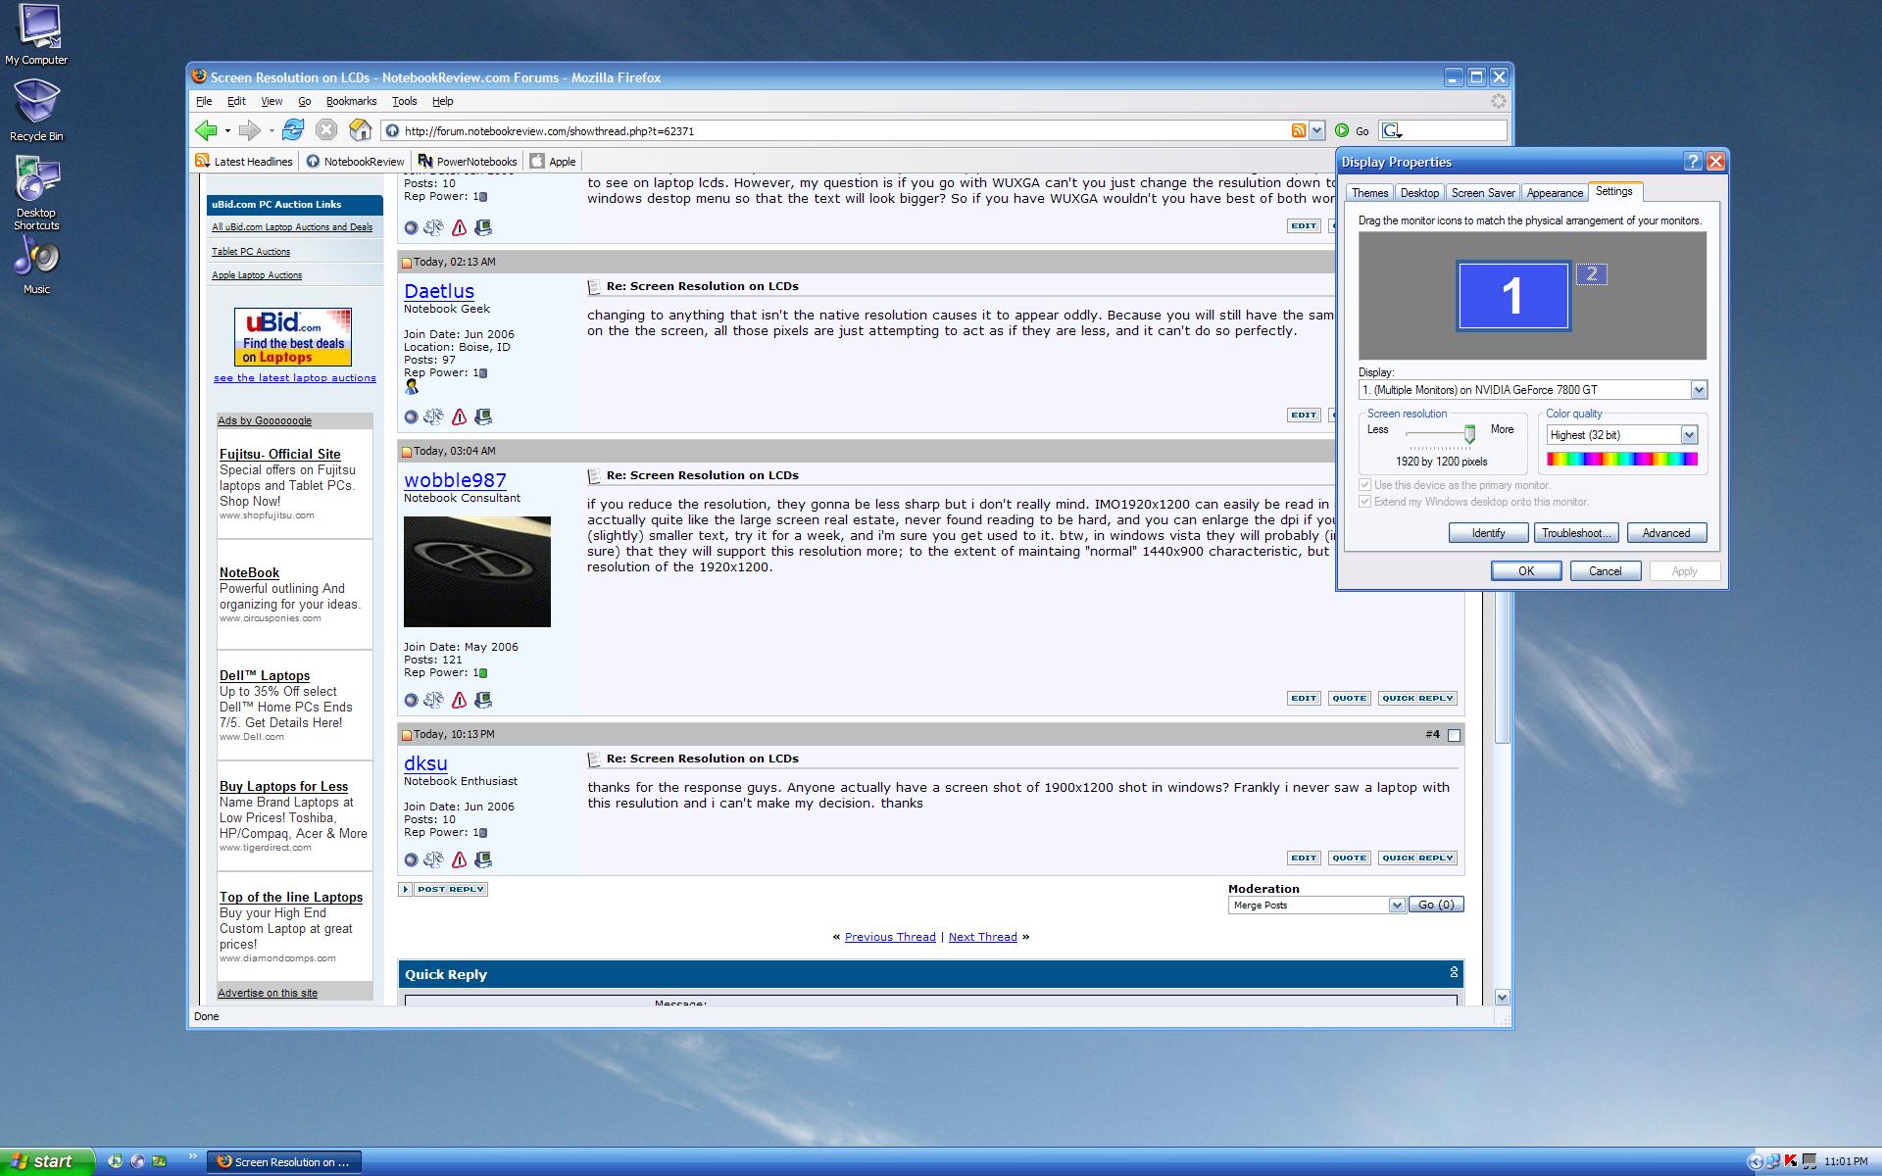Click wobble987 avatar image

[477, 571]
